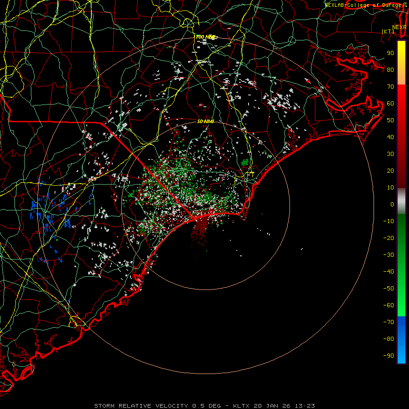Click the positive 20 value on the velocity scale
The height and width of the screenshot is (409, 409).
(x=390, y=170)
